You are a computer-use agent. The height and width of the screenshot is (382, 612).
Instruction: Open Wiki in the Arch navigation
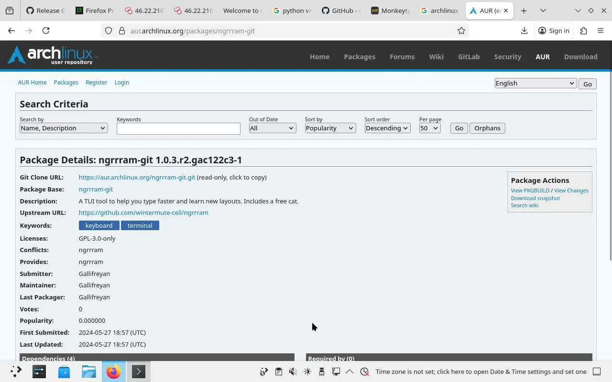pos(436,56)
